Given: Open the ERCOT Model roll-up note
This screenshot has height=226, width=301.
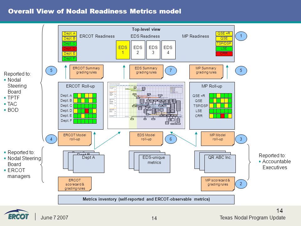Looking at the screenshot, I should [x=75, y=138].
